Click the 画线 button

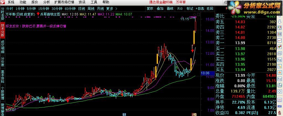click(170, 9)
